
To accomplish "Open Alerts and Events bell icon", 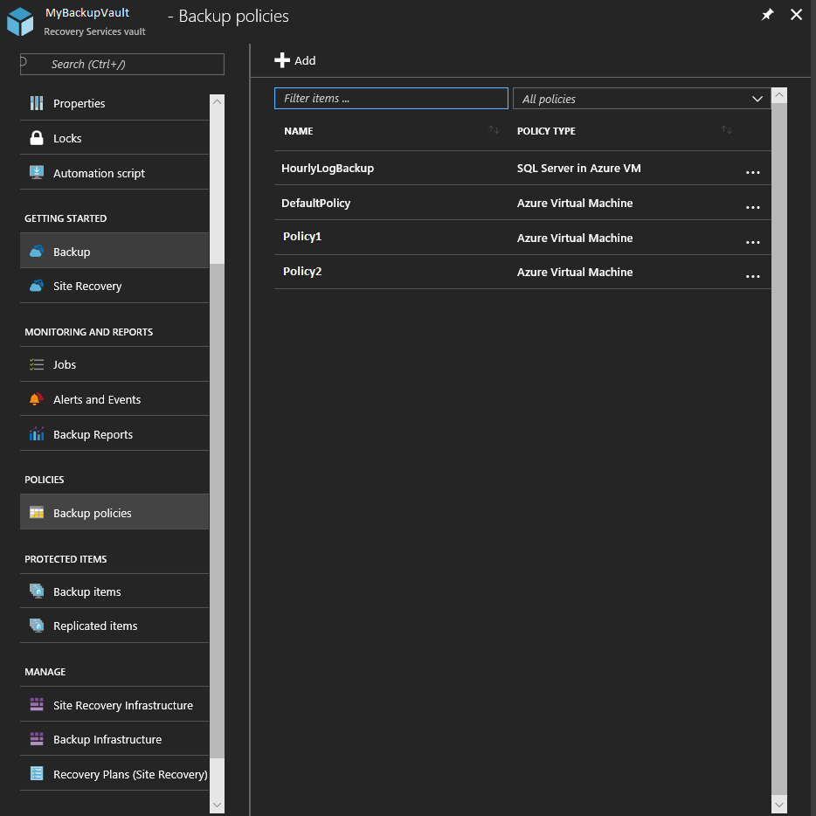I will click(37, 399).
